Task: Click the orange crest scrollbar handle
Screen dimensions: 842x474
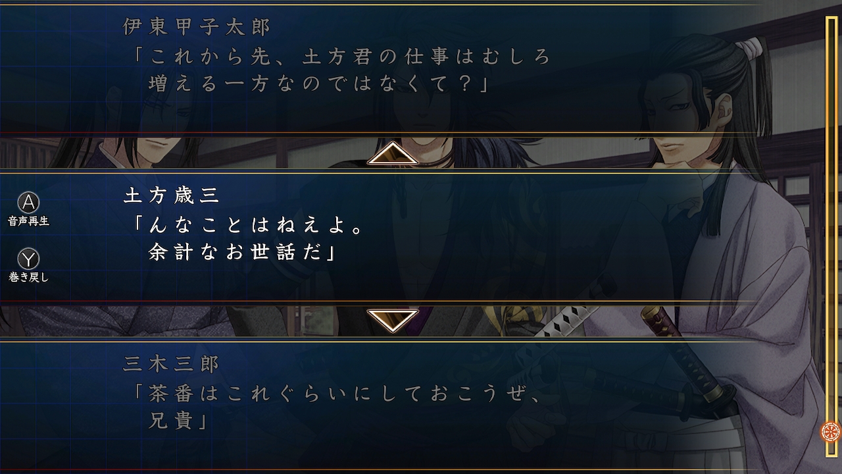Action: tap(831, 432)
